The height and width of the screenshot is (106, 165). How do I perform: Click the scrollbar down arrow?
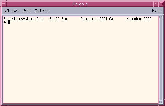click(x=161, y=102)
